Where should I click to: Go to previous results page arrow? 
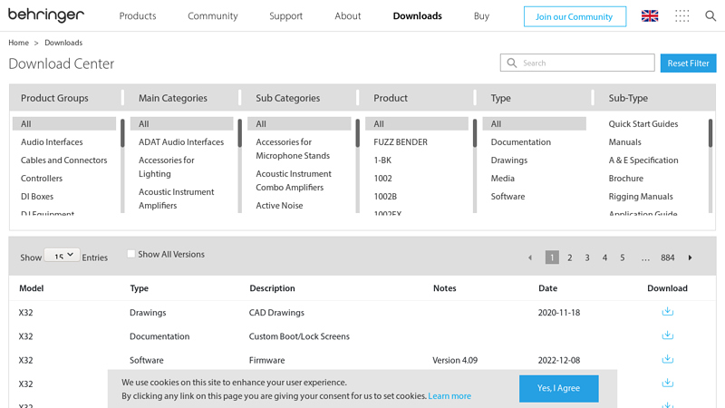tap(530, 257)
